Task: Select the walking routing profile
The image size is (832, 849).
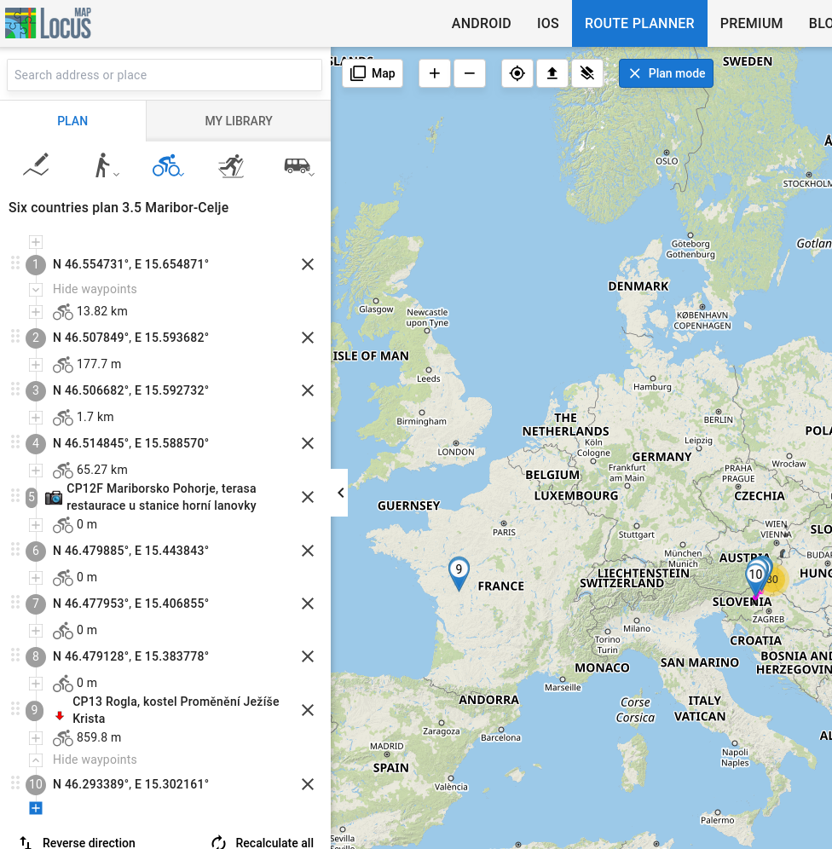Action: [x=101, y=165]
